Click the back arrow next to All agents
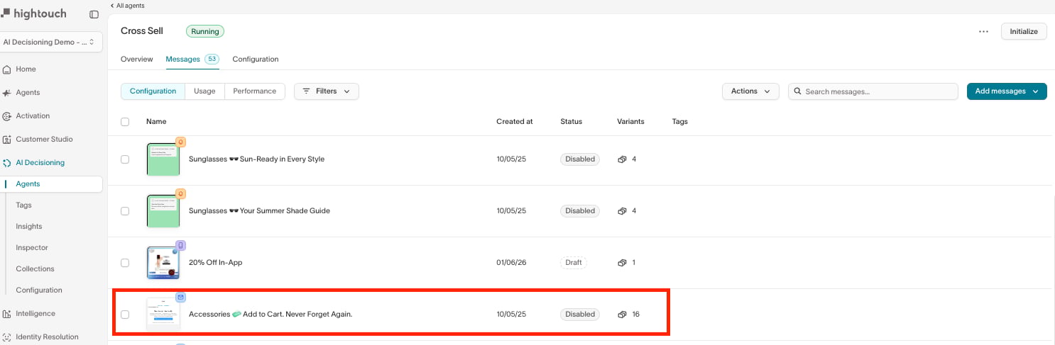1055x345 pixels. (112, 6)
